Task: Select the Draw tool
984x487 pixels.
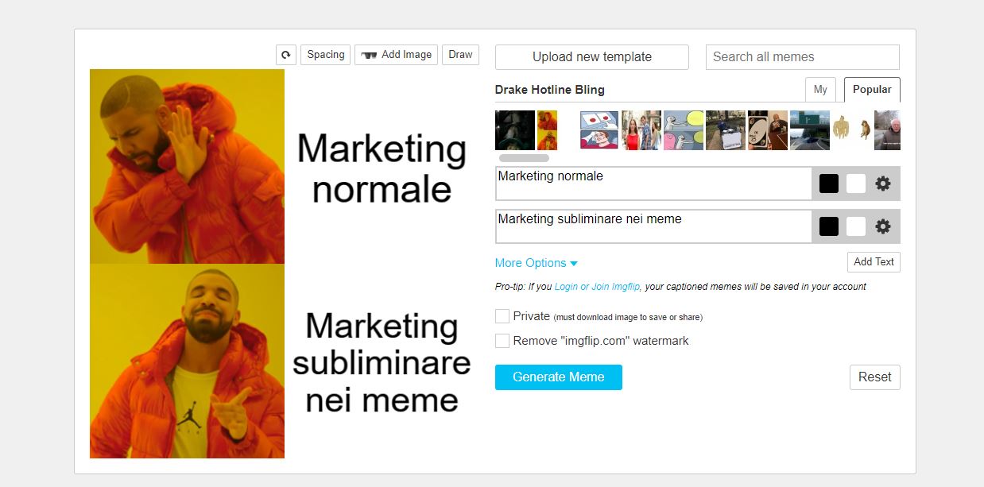Action: tap(460, 55)
